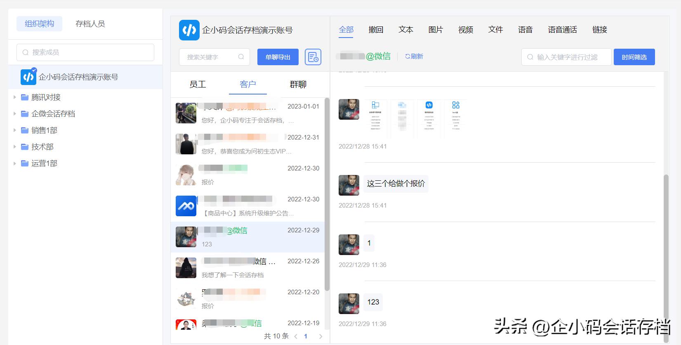Click the 输入关键字进行过滤 filter field

[566, 57]
